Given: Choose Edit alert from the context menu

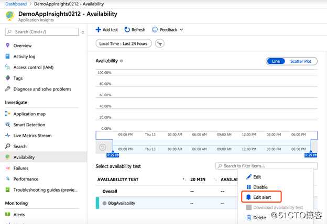Looking at the screenshot, I should (x=262, y=197).
